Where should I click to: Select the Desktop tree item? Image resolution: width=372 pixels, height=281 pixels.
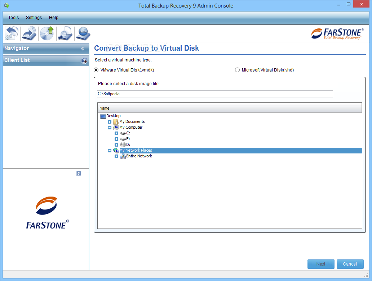point(114,116)
